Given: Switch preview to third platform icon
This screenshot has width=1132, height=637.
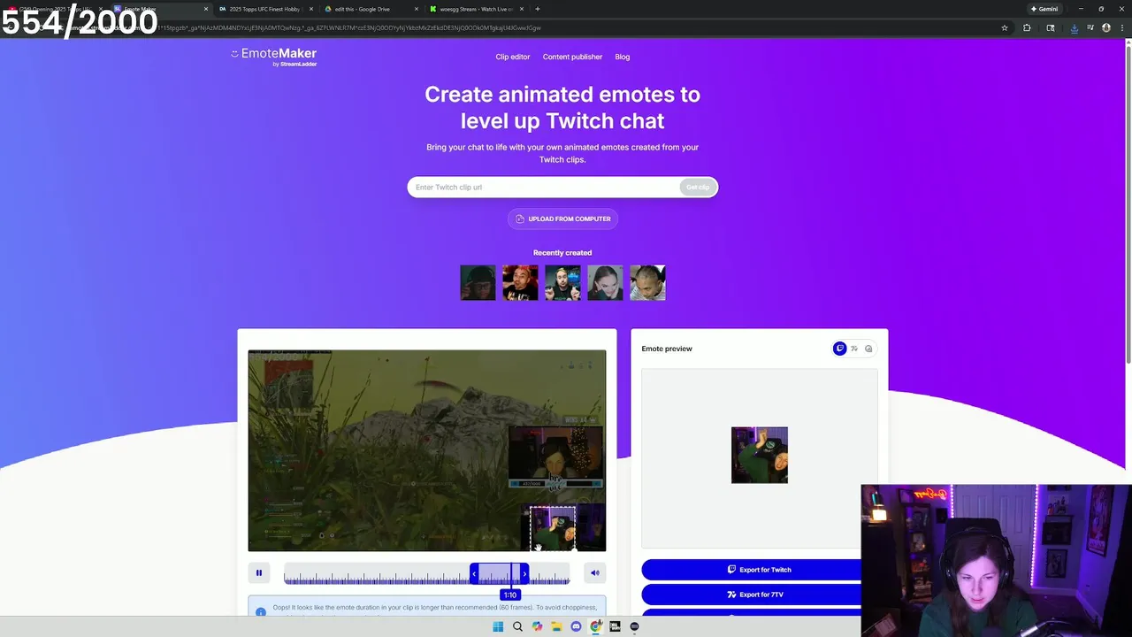Looking at the screenshot, I should coord(868,349).
